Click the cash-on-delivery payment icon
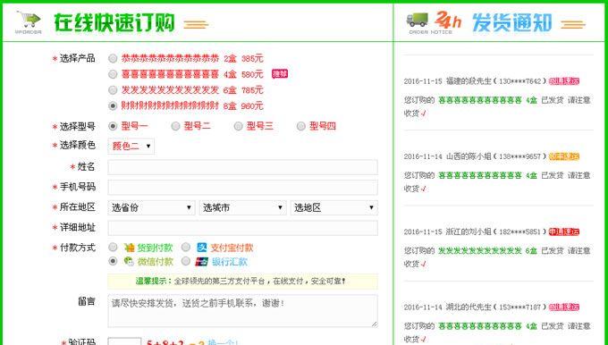This screenshot has height=345, width=608. pos(129,248)
